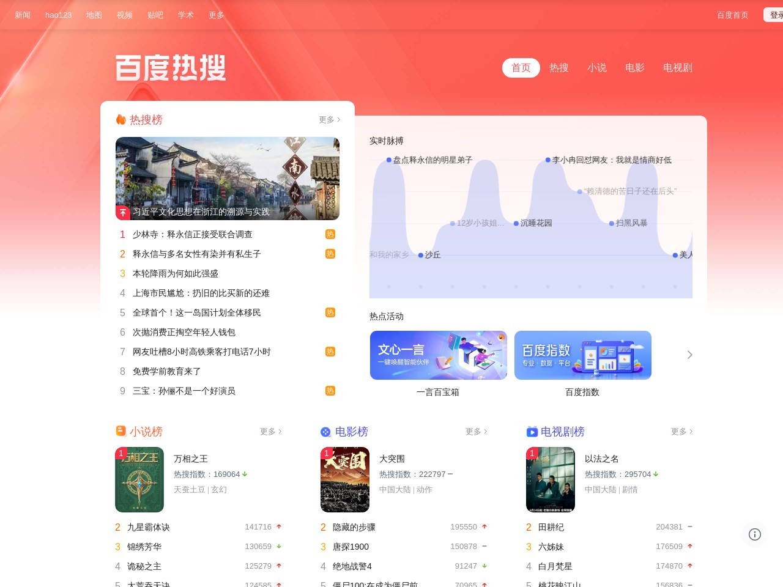This screenshot has width=783, height=587.
Task: Click the 热 badge beside 释永信与多名女性 headline
Action: coord(330,254)
